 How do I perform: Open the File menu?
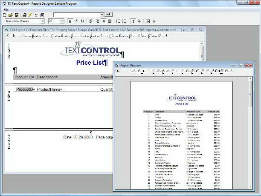tap(6, 10)
